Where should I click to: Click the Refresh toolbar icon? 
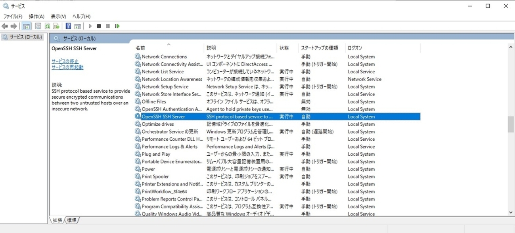click(x=47, y=26)
